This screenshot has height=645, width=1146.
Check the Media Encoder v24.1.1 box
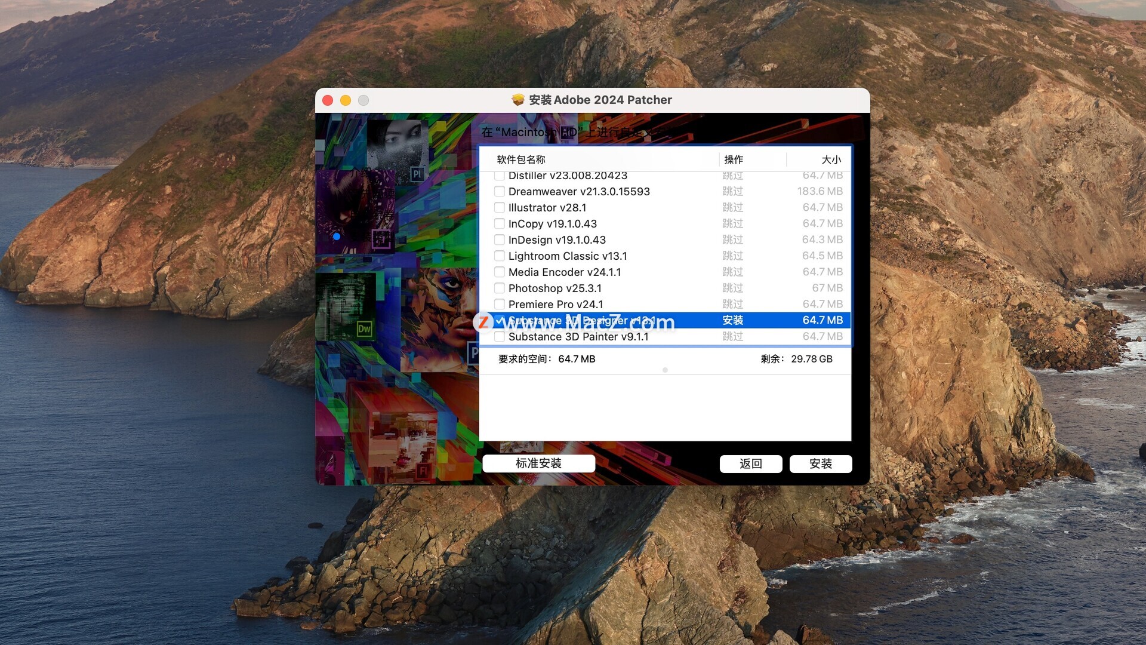click(500, 272)
